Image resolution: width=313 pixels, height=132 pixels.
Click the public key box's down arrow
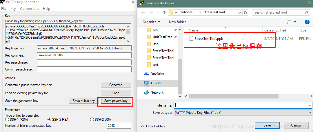[128, 41]
